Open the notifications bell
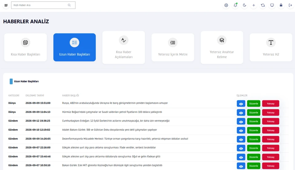The width and height of the screenshot is (295, 170). (x=235, y=5)
